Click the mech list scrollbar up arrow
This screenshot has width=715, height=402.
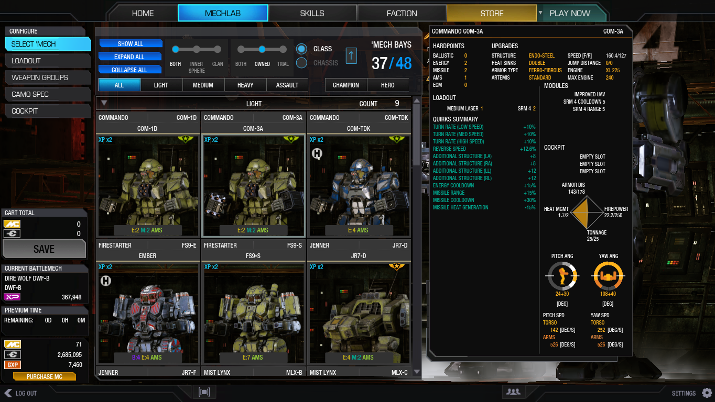(x=417, y=101)
